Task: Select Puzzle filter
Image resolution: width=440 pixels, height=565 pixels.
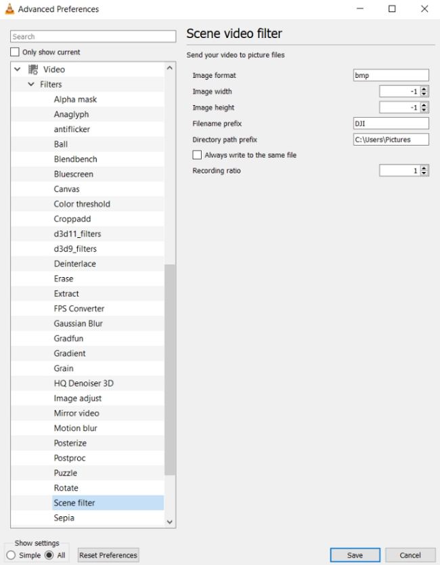Action: (x=65, y=473)
